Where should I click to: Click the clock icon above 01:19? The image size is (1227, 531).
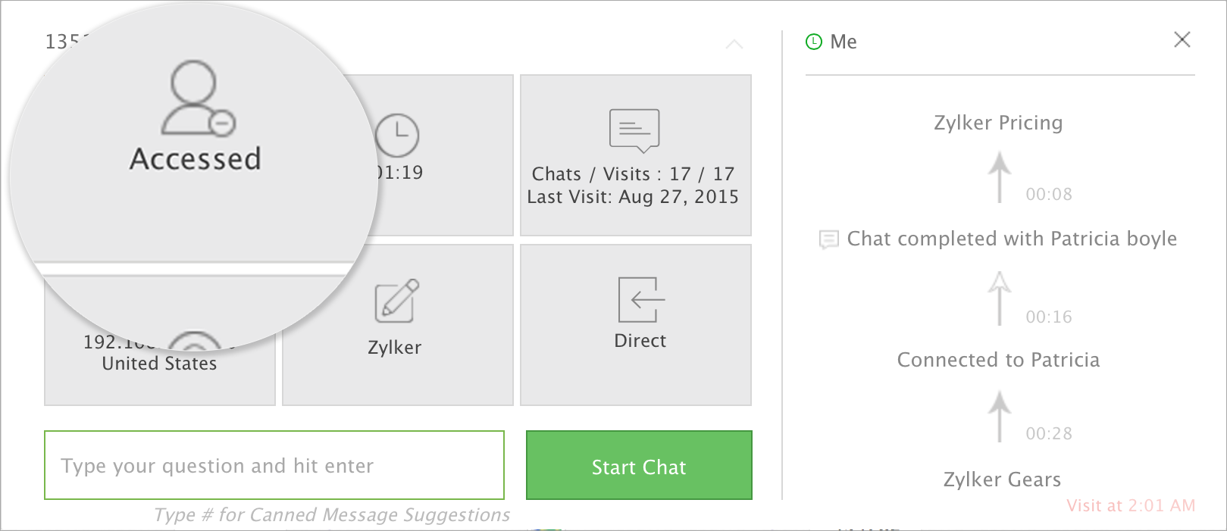point(397,136)
